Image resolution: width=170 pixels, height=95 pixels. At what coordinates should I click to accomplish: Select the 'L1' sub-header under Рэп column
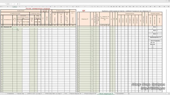[x=101, y=25]
